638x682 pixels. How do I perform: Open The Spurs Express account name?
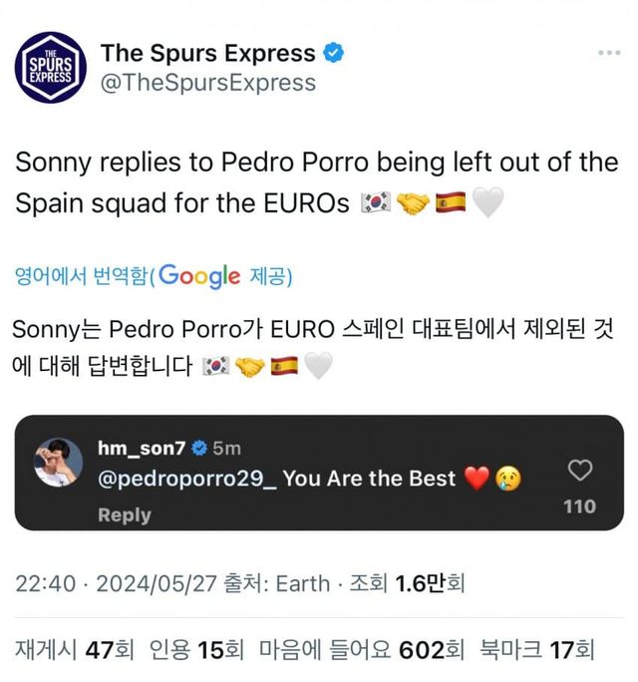(207, 53)
